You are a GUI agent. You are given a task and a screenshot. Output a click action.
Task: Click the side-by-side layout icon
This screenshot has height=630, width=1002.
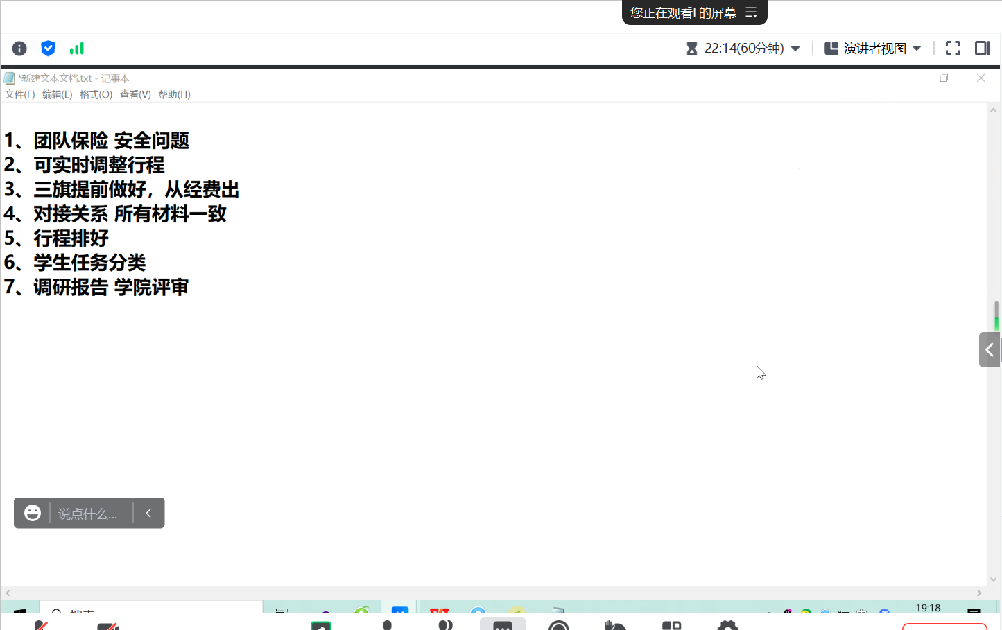(x=983, y=49)
